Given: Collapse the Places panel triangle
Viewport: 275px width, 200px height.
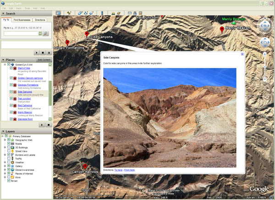Looking at the screenshot, I should pos(3,60).
